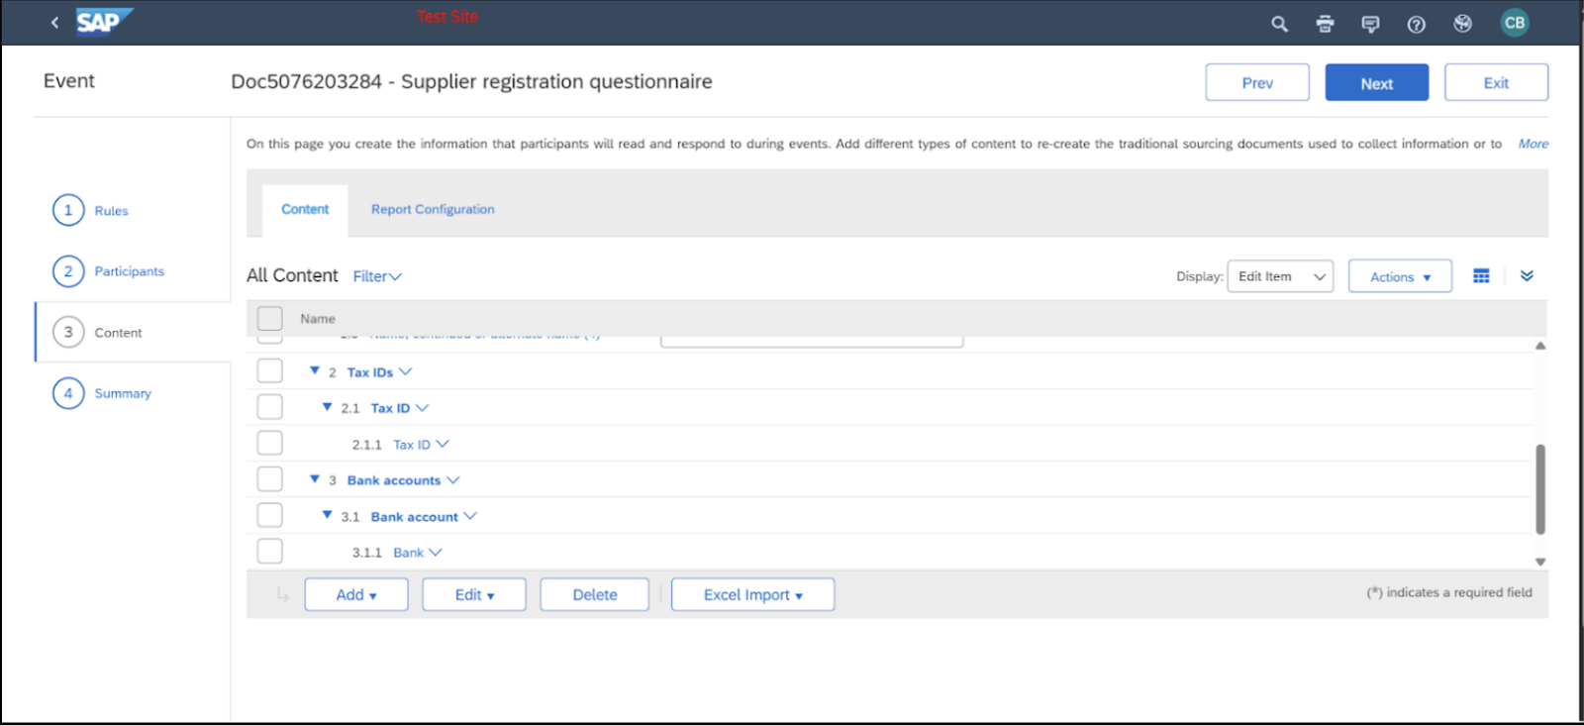Click the scroll up arrow of content list

point(1540,346)
